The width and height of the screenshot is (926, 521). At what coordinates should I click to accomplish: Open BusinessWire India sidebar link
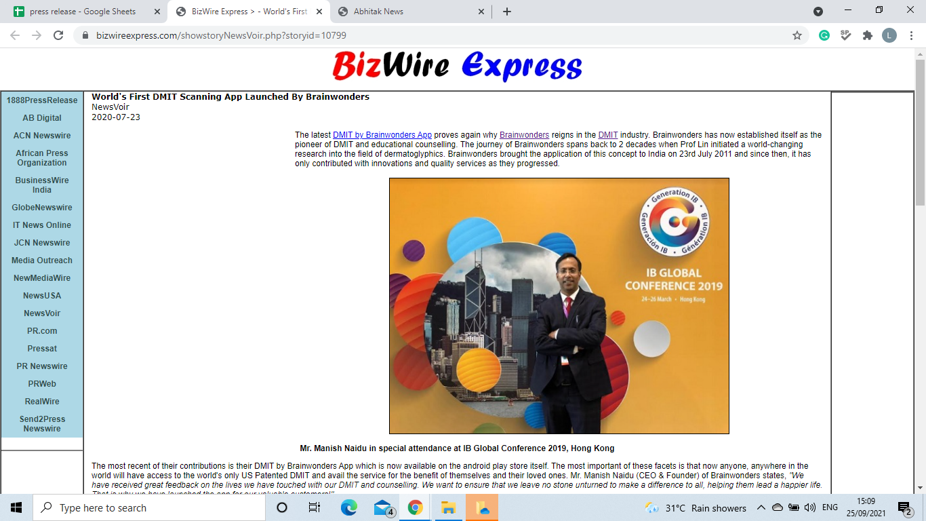click(42, 185)
